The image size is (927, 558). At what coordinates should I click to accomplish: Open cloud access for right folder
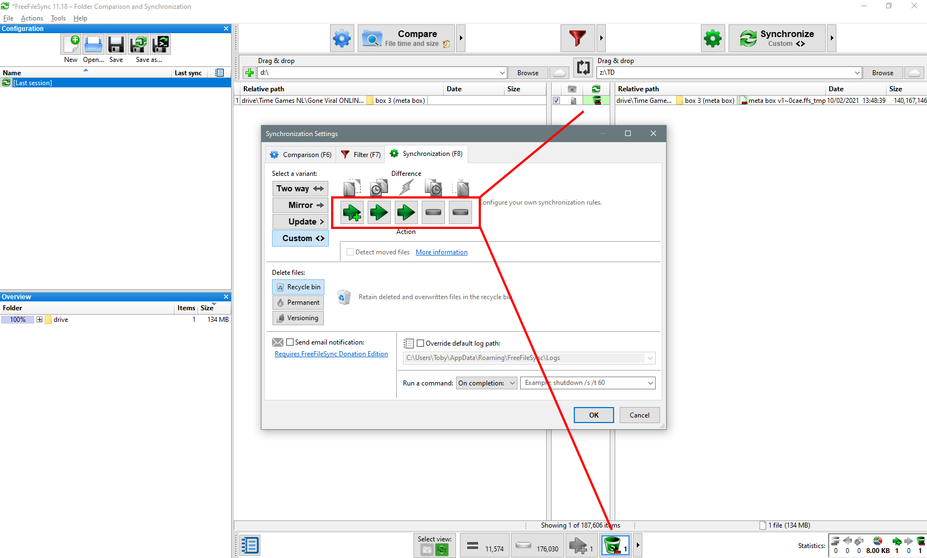tap(914, 73)
